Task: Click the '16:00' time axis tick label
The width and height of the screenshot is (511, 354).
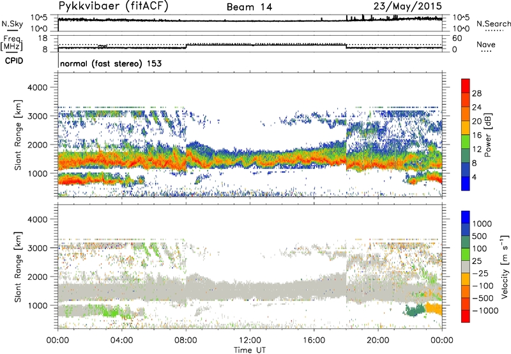Action: 314,341
